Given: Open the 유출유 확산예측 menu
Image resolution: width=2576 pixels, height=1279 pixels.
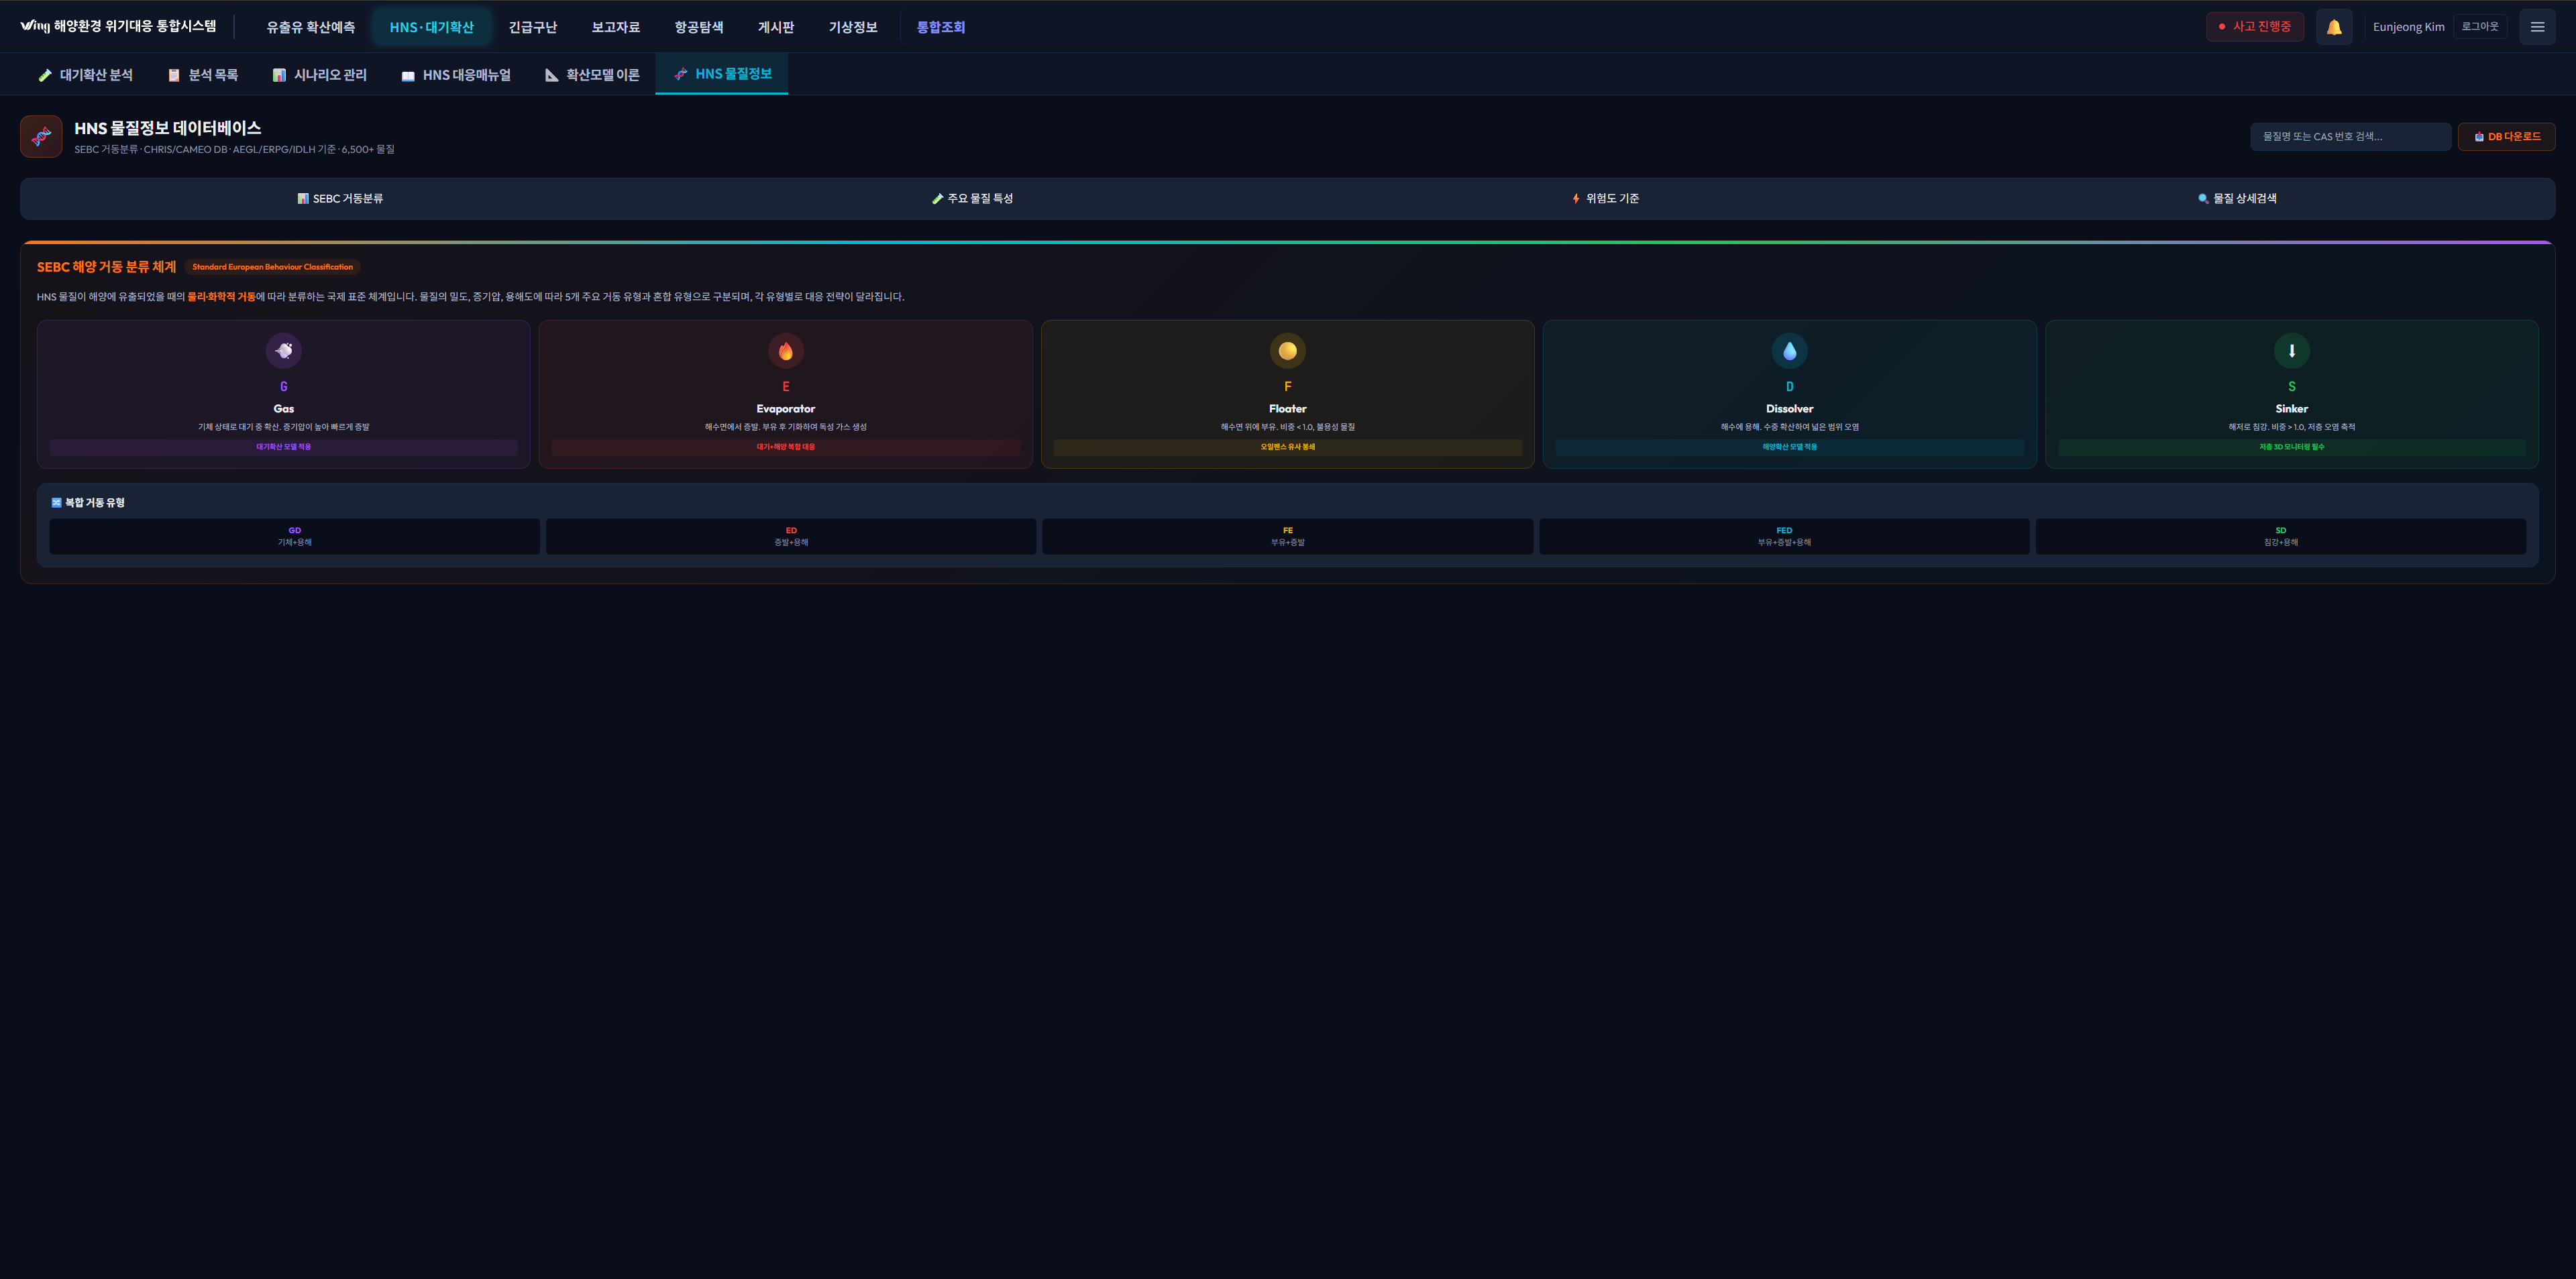Looking at the screenshot, I should tap(310, 27).
